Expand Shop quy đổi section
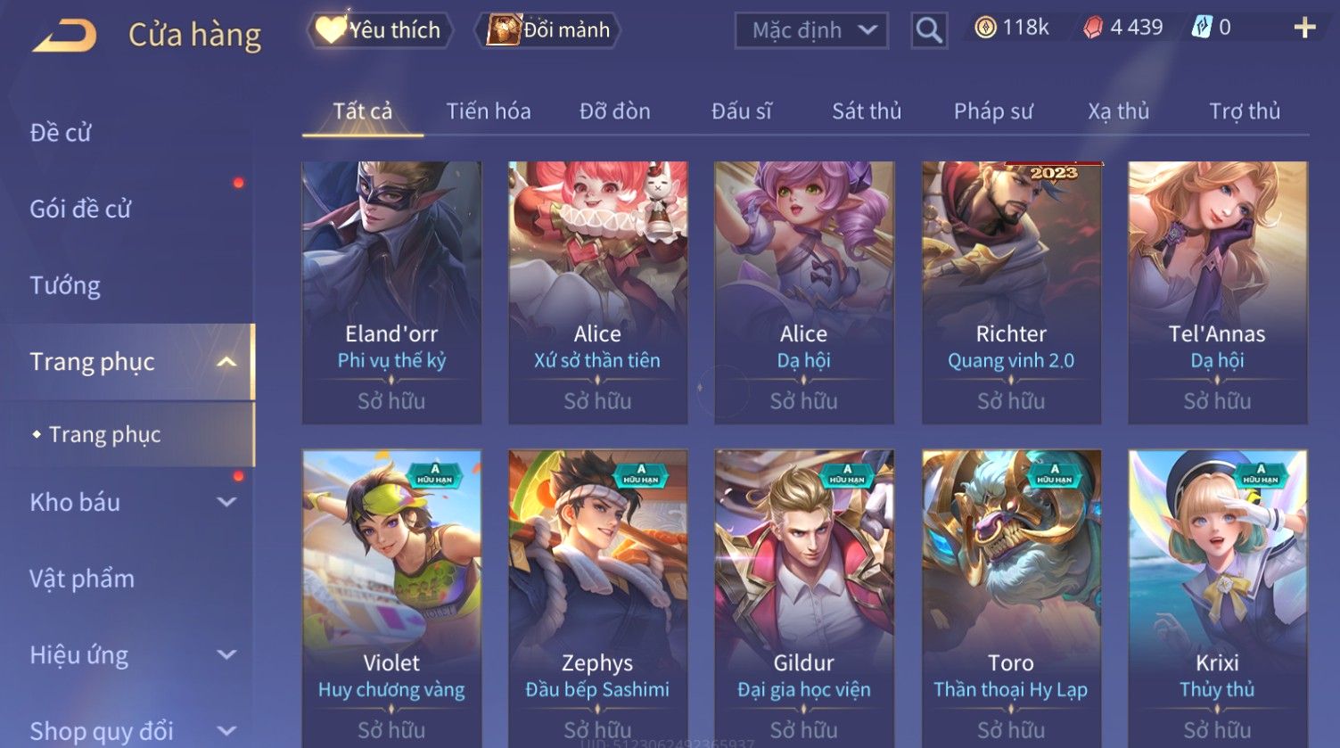The width and height of the screenshot is (1340, 748). coord(227,730)
